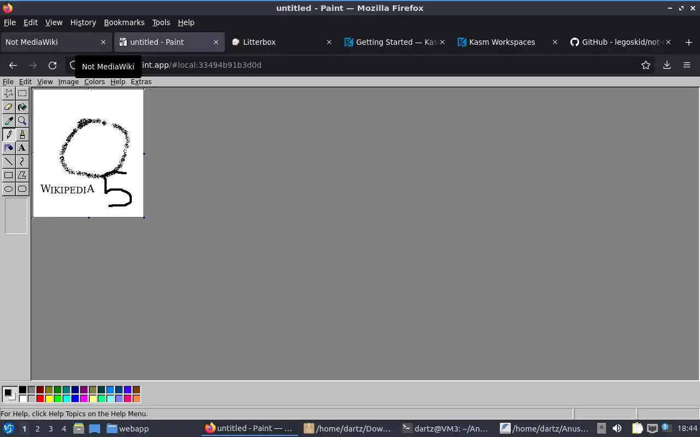Select the Polygon shape tool
Screen dimensions: 700x437
coord(22,175)
